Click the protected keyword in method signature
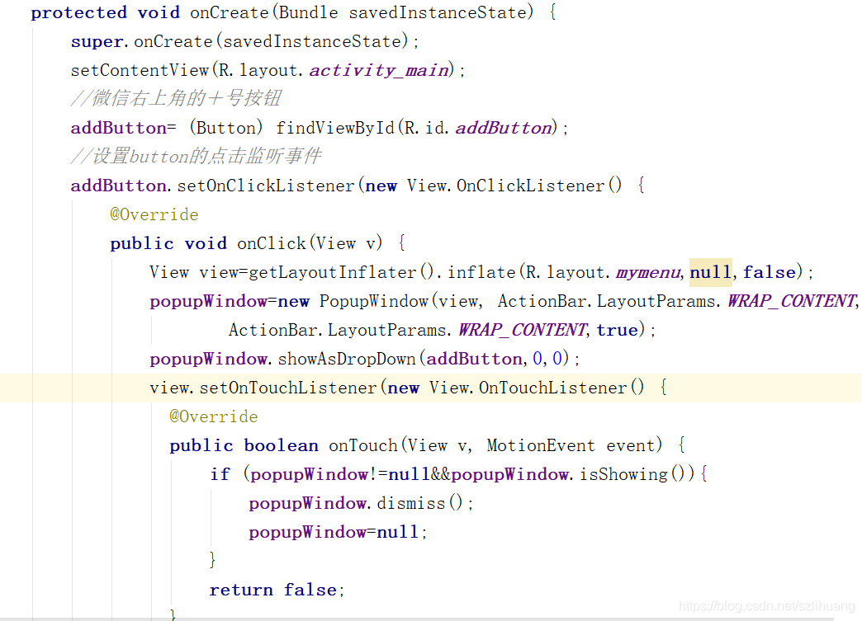Image resolution: width=862 pixels, height=621 pixels. pyautogui.click(x=78, y=12)
